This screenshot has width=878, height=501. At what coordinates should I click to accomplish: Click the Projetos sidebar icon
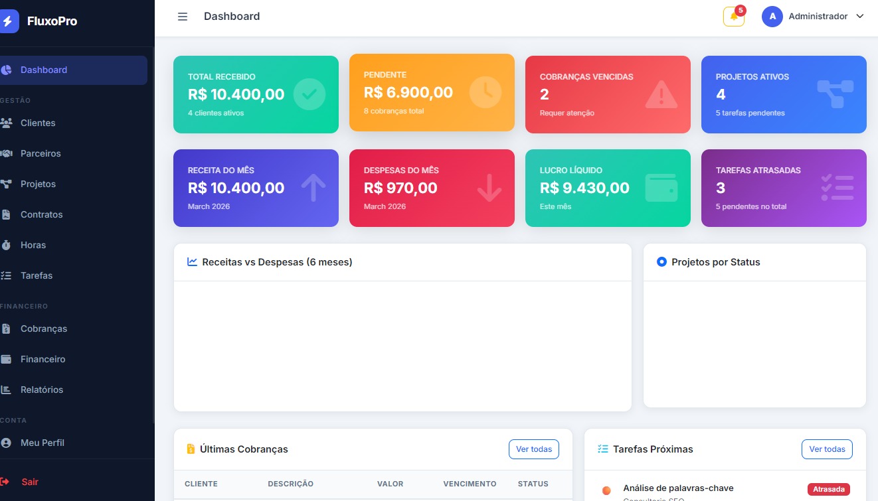(x=7, y=184)
